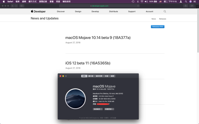Minimize About This Mac with yellow button
This screenshot has height=124, width=199.
click(x=63, y=76)
